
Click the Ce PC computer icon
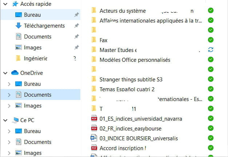point(15,120)
